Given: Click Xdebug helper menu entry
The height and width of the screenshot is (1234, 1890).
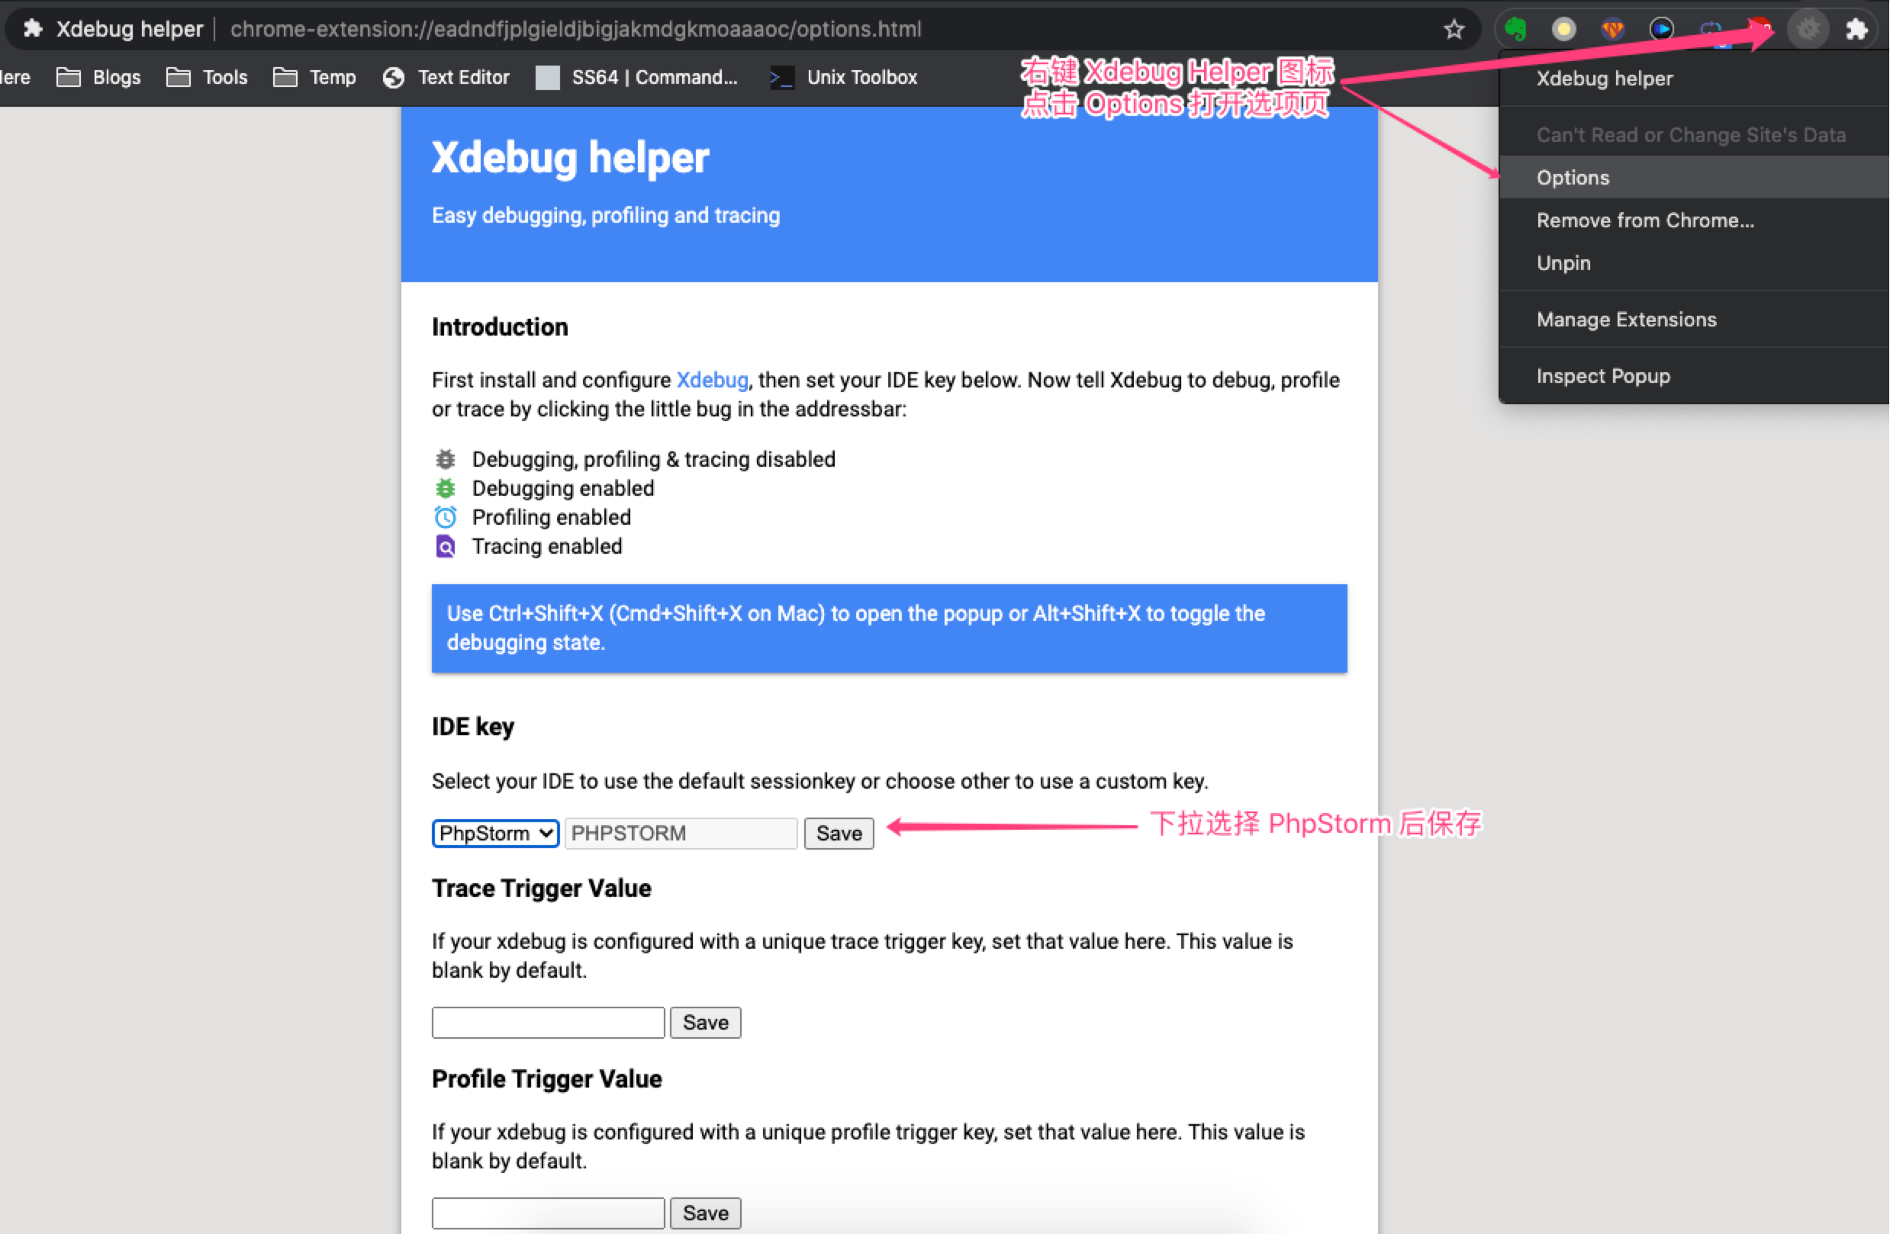Looking at the screenshot, I should pos(1694,79).
